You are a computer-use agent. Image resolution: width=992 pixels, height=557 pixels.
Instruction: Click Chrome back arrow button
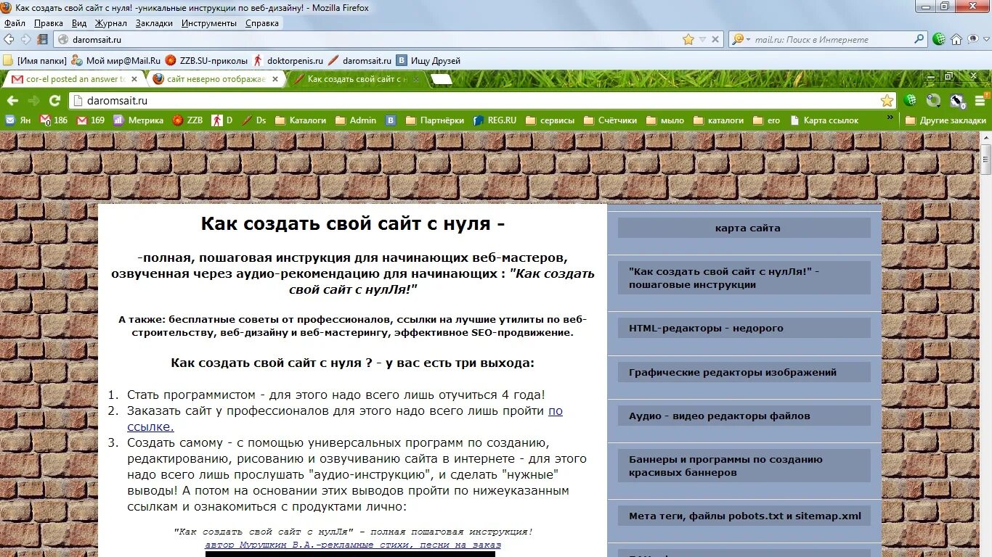click(12, 101)
